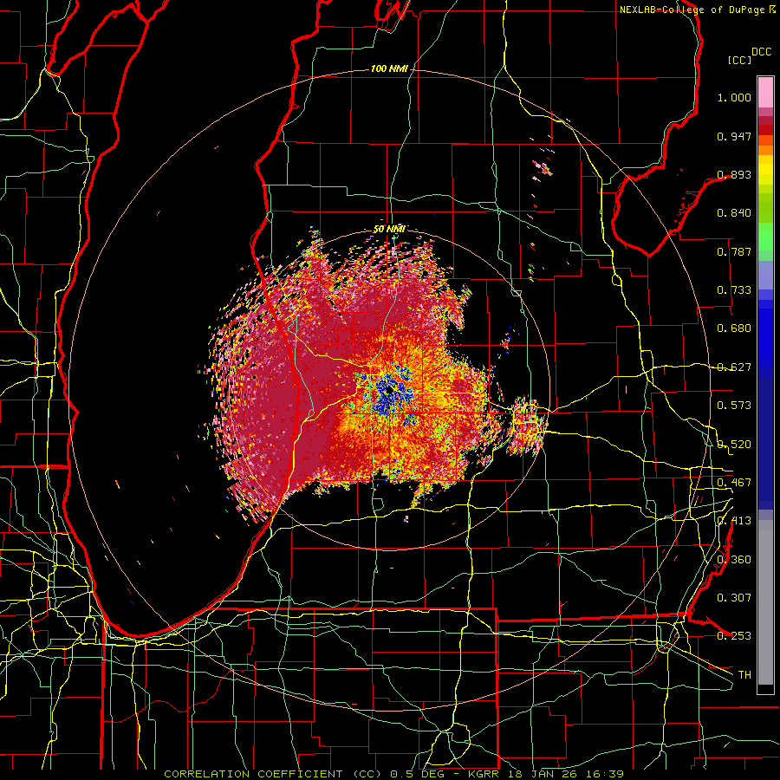Viewport: 780px width, 780px height.
Task: Click the 0.360 color scale label
Action: click(x=734, y=560)
